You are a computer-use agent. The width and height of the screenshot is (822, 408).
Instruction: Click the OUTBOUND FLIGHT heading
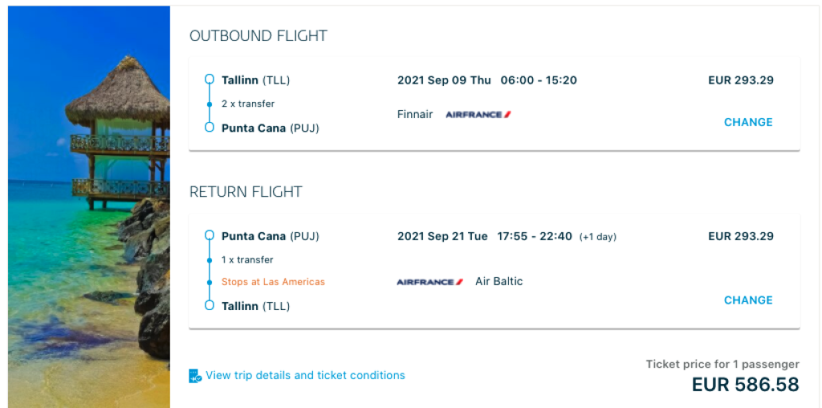(258, 36)
